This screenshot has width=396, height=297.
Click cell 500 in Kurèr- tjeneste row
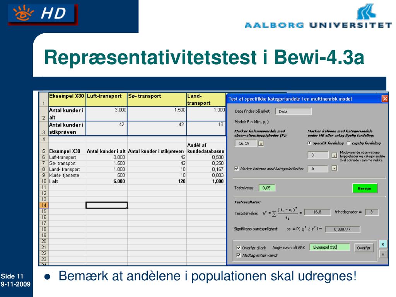pyautogui.click(x=107, y=175)
